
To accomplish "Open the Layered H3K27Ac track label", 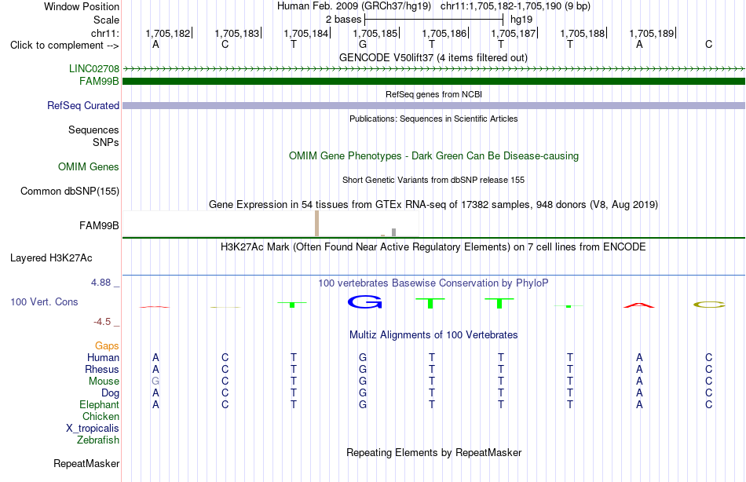I will coord(51,258).
